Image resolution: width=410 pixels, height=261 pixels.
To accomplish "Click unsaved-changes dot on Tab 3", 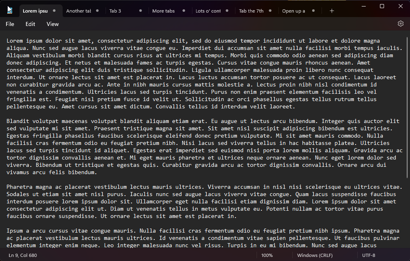I will 140,11.
